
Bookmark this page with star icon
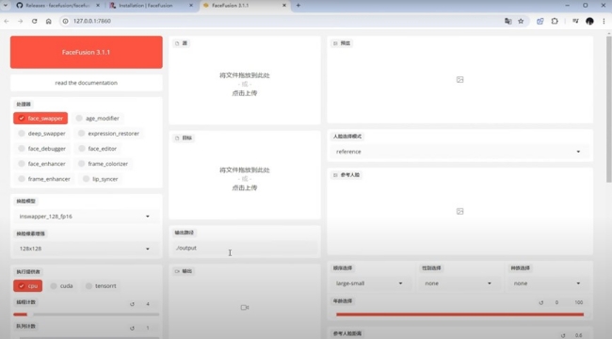click(x=521, y=21)
